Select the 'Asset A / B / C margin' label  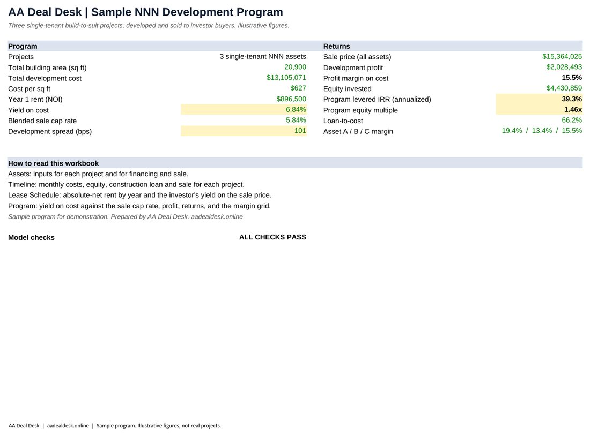358,131
